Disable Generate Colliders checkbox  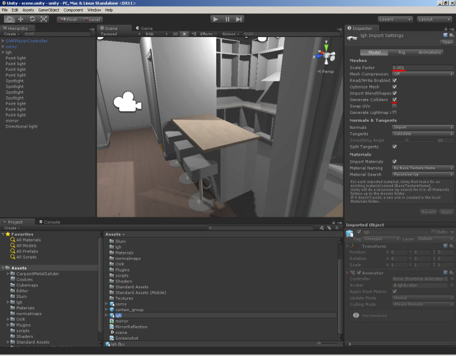tap(394, 100)
